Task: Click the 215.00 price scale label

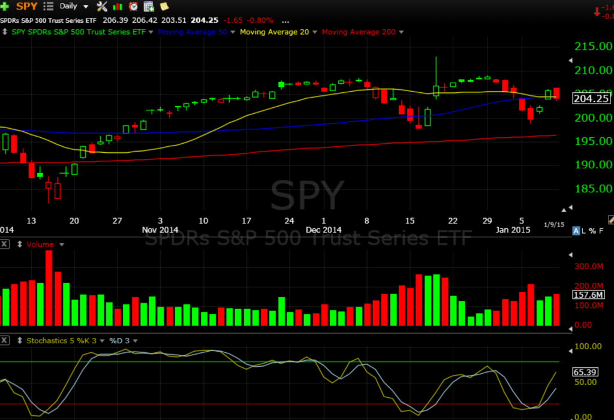Action: pyautogui.click(x=593, y=46)
